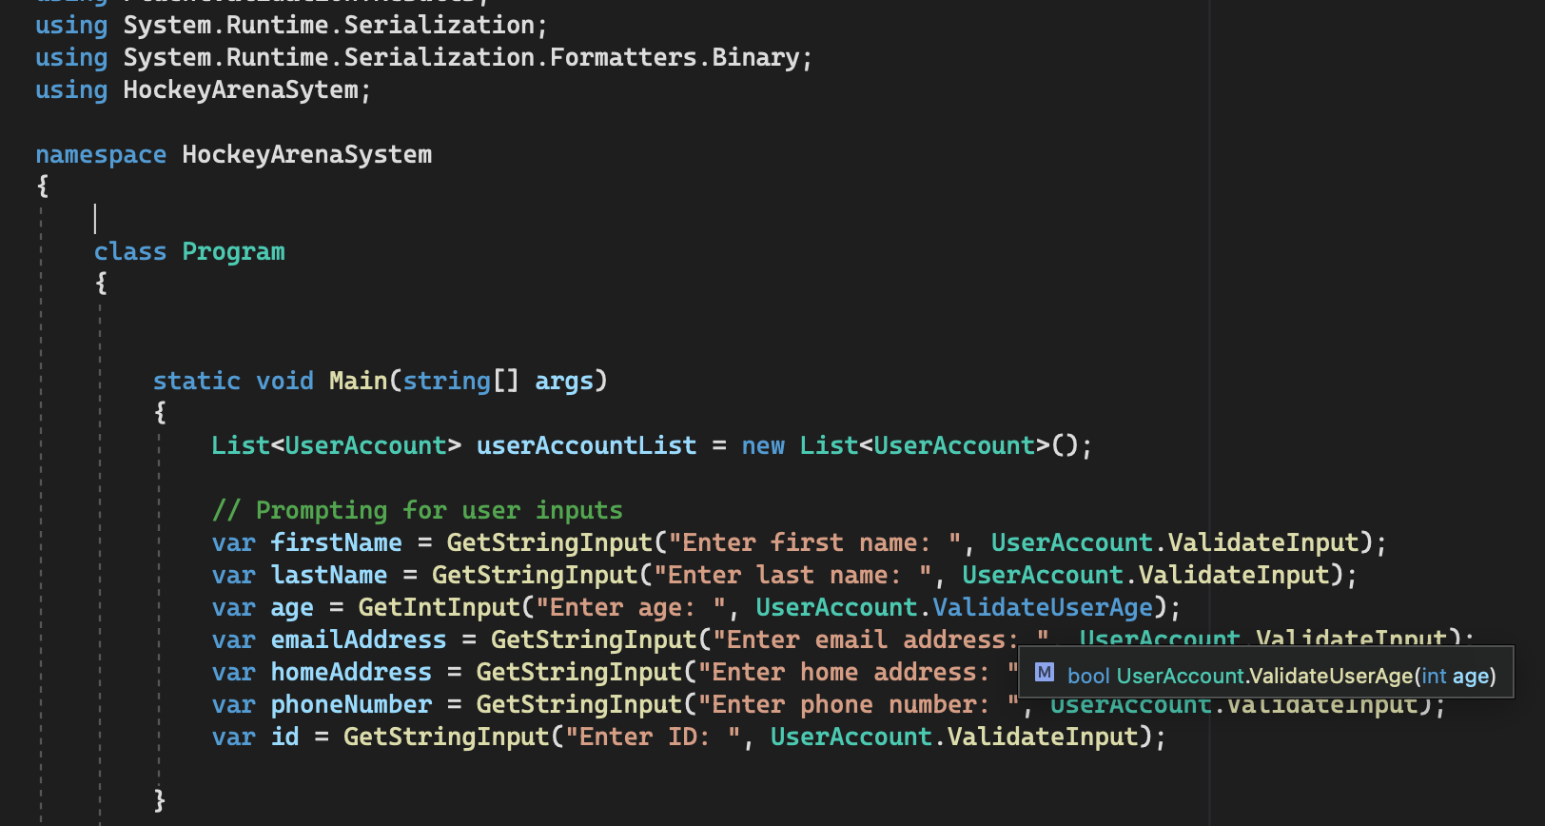1545x826 pixels.
Task: Click the 'var' keyword on the firstName line
Action: [x=233, y=543]
